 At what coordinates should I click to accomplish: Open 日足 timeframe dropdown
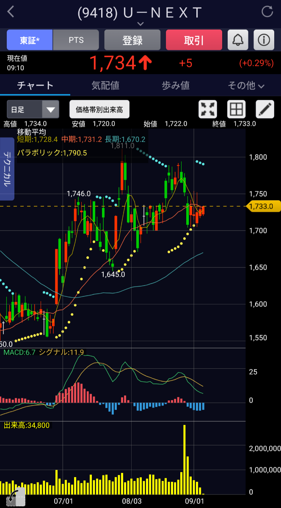click(x=33, y=110)
